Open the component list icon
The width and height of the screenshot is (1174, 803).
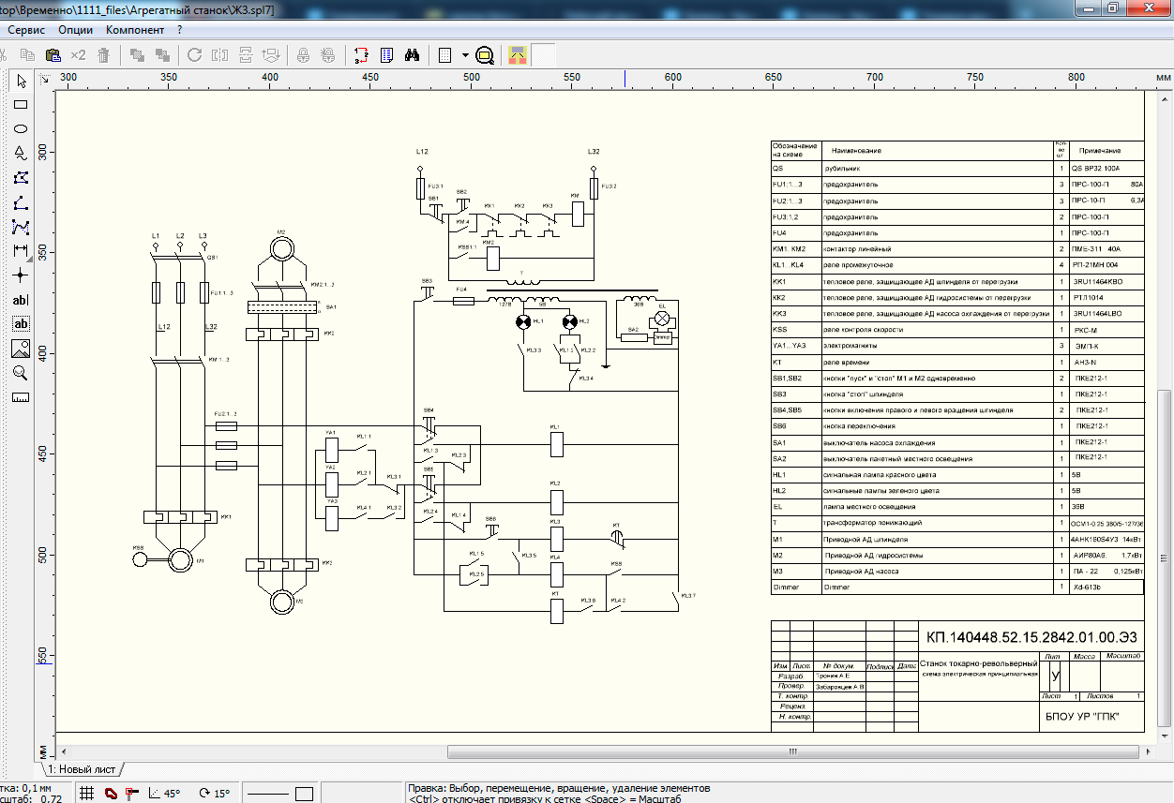(x=386, y=54)
